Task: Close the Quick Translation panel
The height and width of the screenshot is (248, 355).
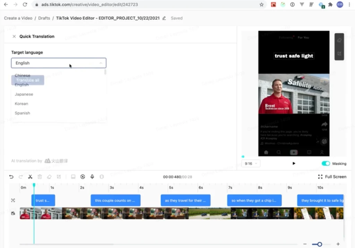Action: click(x=14, y=36)
